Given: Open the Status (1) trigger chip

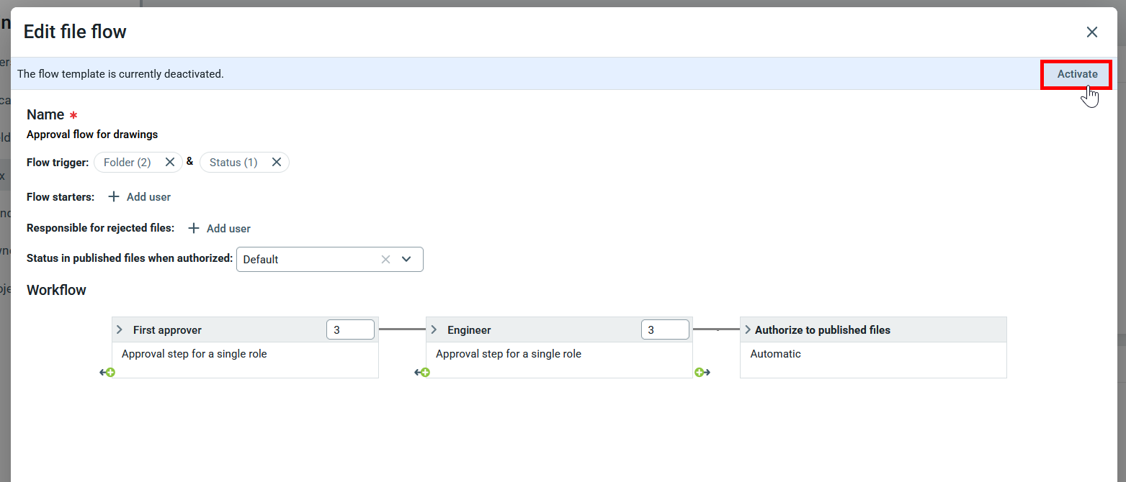Looking at the screenshot, I should click(x=233, y=163).
